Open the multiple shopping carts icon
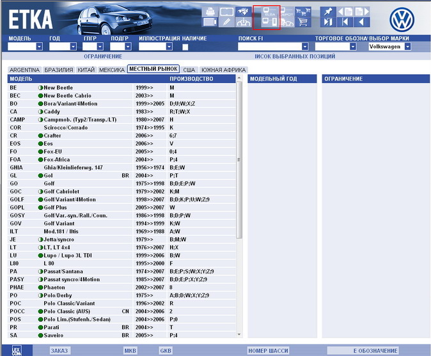 tap(303, 12)
